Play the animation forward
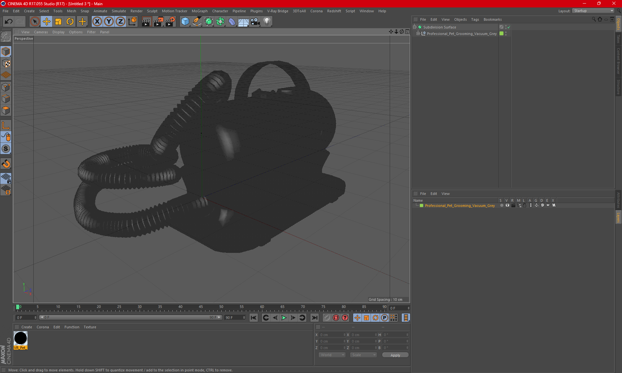622x373 pixels. 284,318
